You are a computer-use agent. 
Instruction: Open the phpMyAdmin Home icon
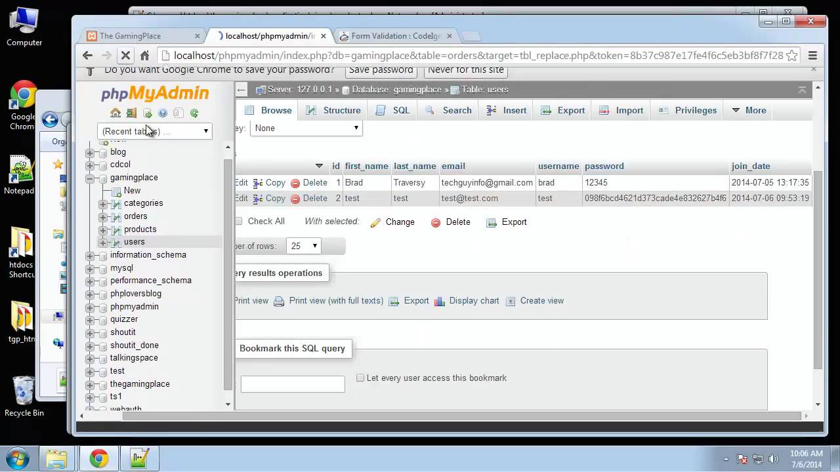[115, 113]
